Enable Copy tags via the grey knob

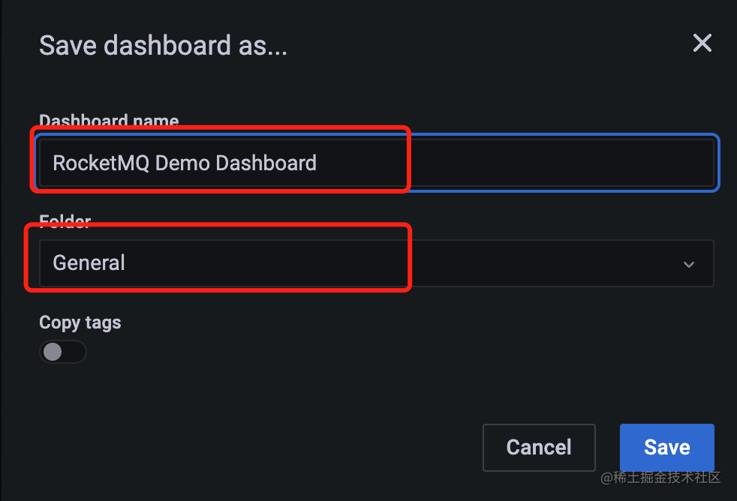pos(53,352)
